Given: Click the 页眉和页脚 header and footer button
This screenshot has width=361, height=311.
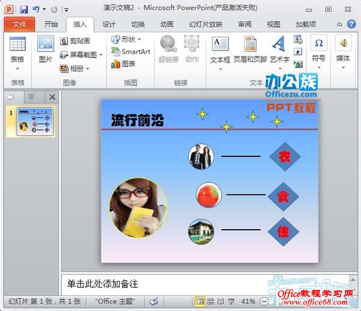Looking at the screenshot, I should pyautogui.click(x=249, y=51).
